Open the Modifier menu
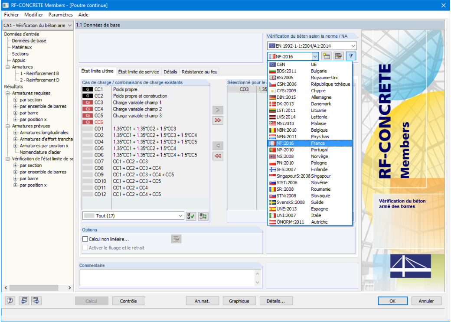Image resolution: width=451 pixels, height=322 pixels. [33, 15]
